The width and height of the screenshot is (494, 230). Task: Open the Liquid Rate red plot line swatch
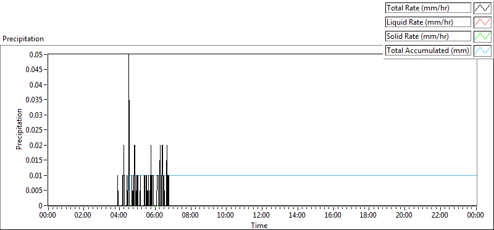tap(482, 22)
